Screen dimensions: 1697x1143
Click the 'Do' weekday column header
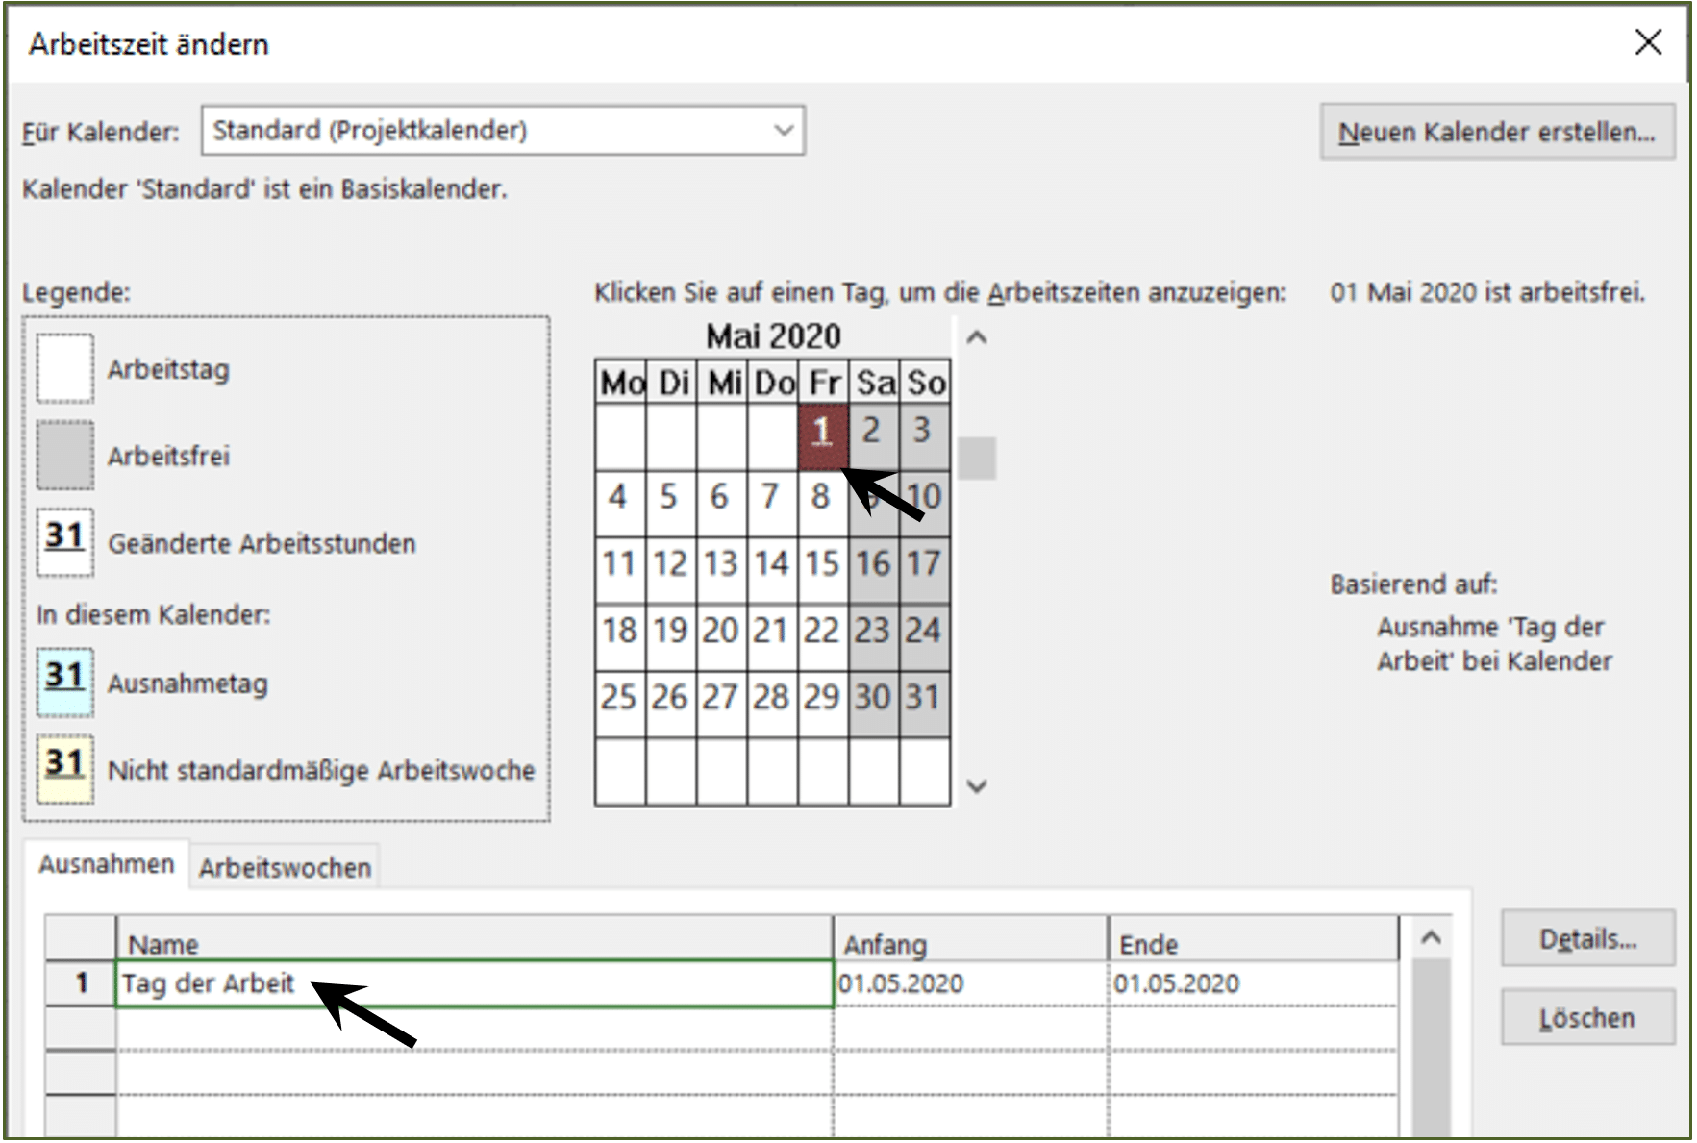tap(772, 383)
